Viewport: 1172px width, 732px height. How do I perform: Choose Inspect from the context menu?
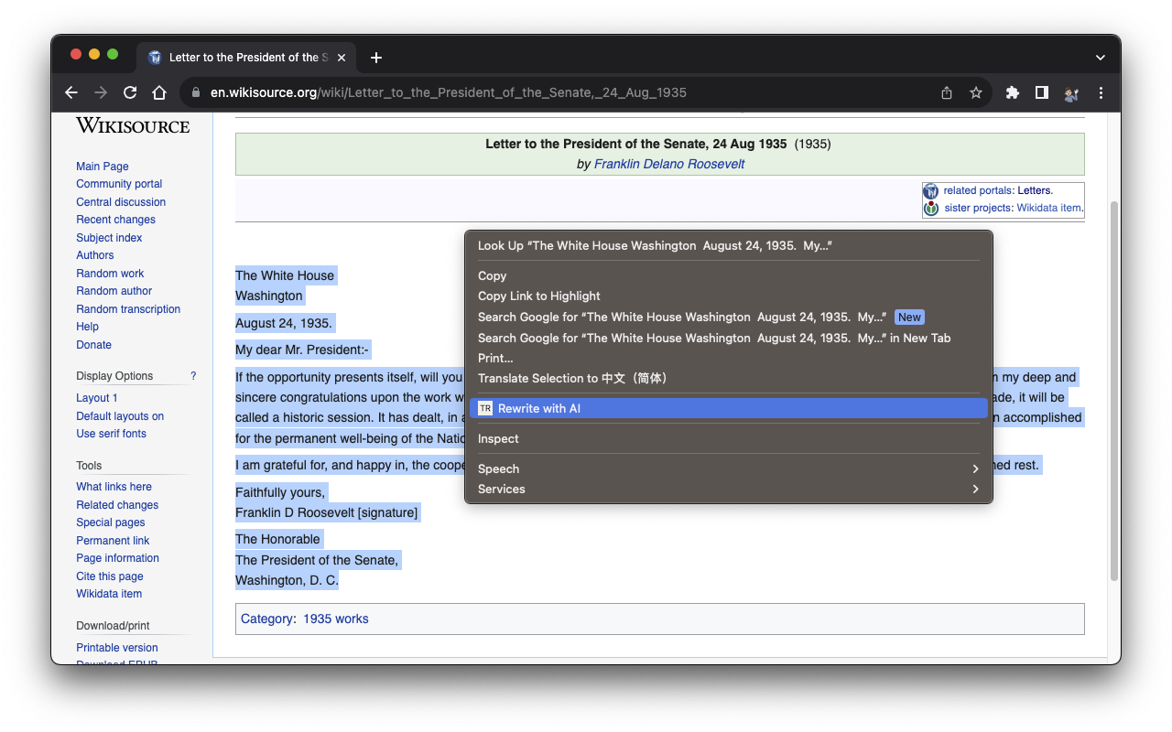(x=497, y=438)
